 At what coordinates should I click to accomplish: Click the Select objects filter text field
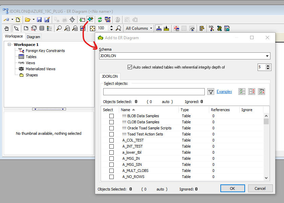[x=154, y=92]
